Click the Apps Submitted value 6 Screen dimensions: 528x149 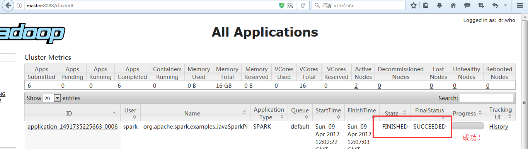tap(29, 86)
